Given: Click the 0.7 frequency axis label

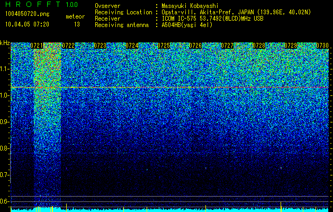Looking at the screenshot, I should (4, 175).
